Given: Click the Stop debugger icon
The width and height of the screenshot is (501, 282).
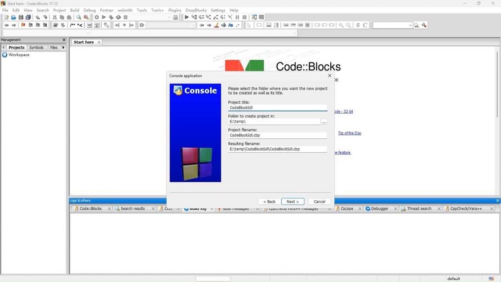Looking at the screenshot, I should point(245,17).
